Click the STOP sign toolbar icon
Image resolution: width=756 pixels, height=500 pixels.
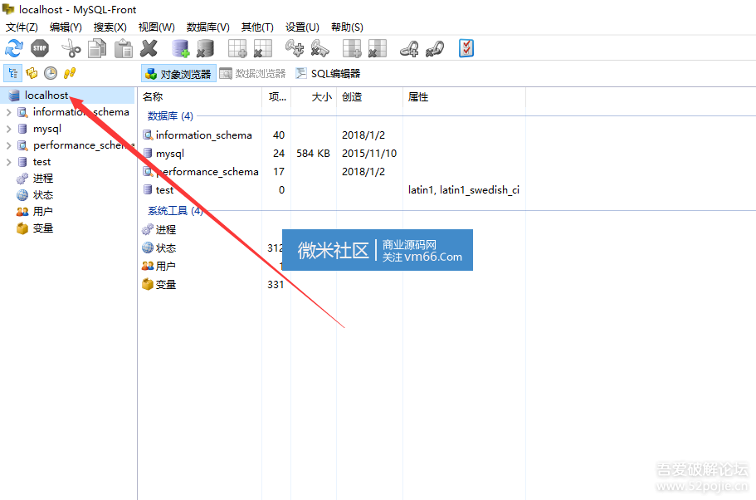click(40, 48)
